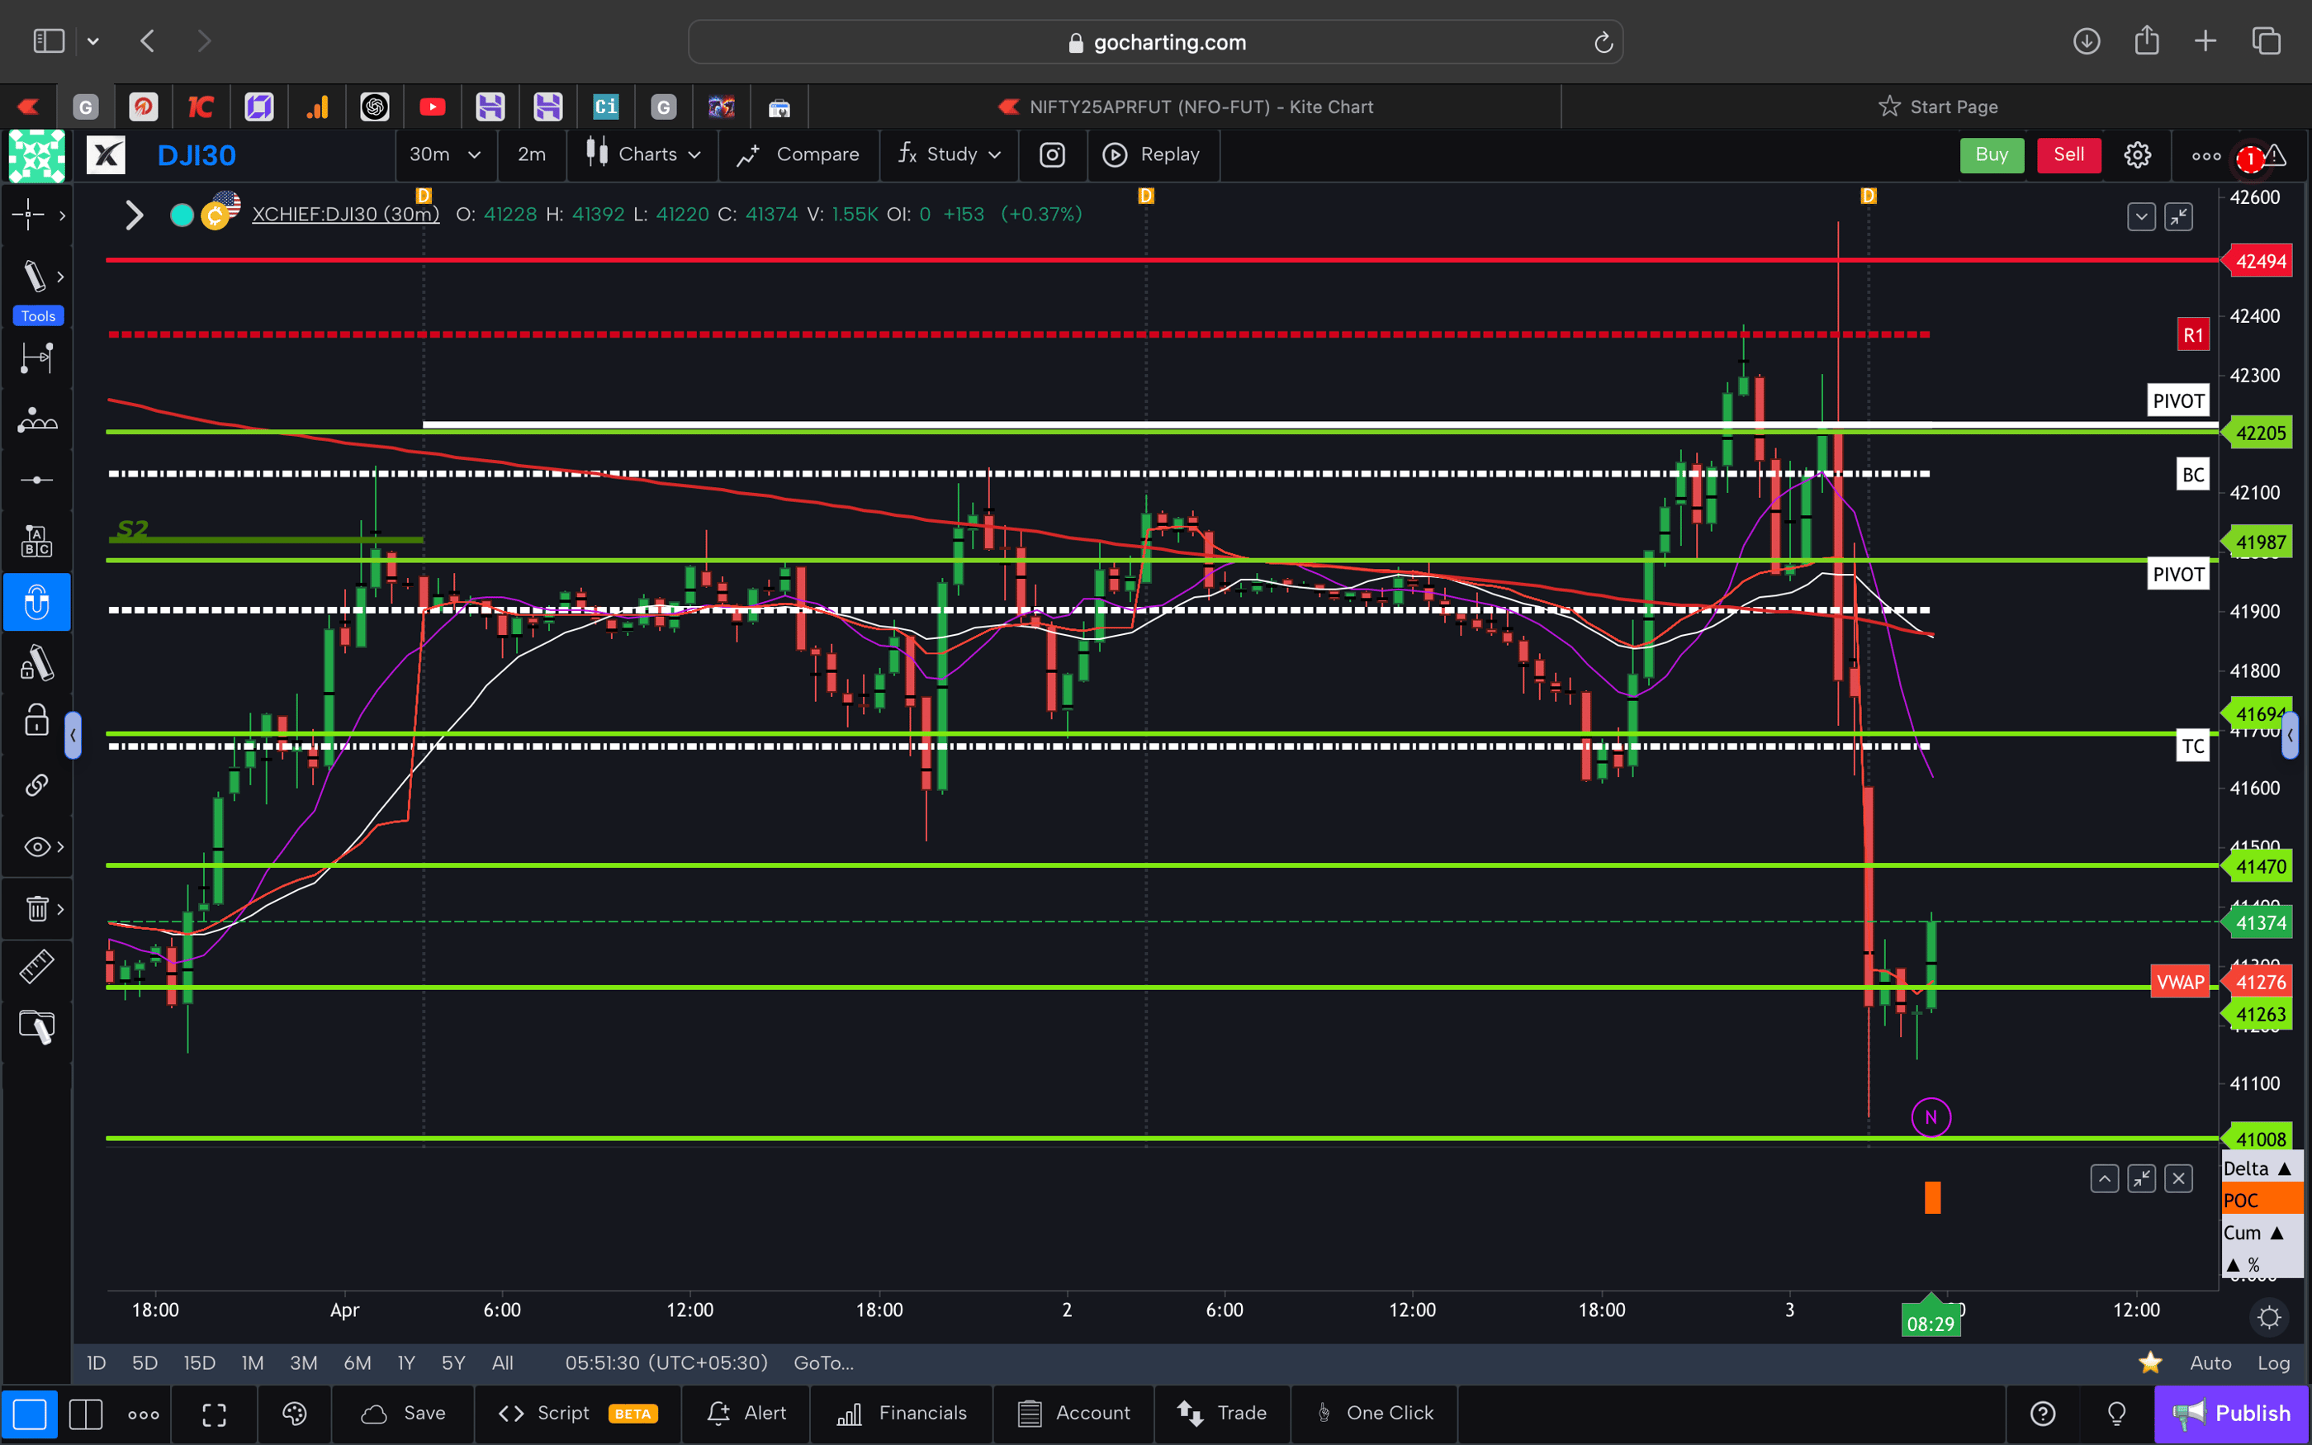Open the 30m timeframe dropdown

445,154
